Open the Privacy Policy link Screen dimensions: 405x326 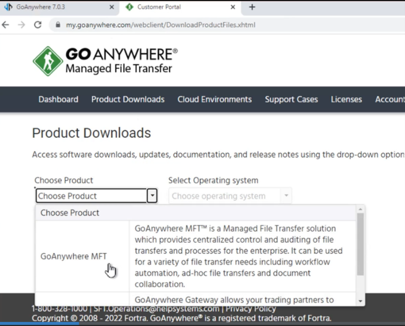click(x=251, y=309)
